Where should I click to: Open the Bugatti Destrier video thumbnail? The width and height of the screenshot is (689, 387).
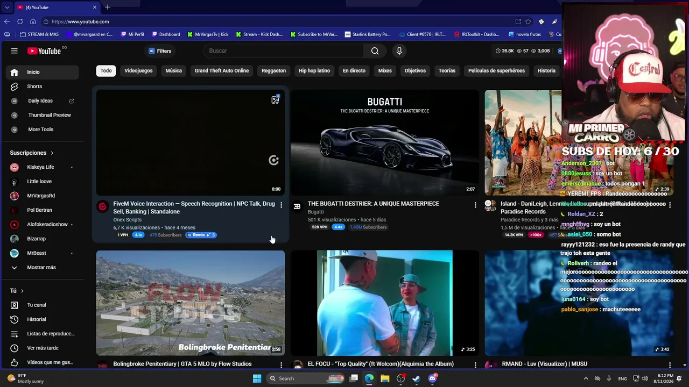[385, 142]
